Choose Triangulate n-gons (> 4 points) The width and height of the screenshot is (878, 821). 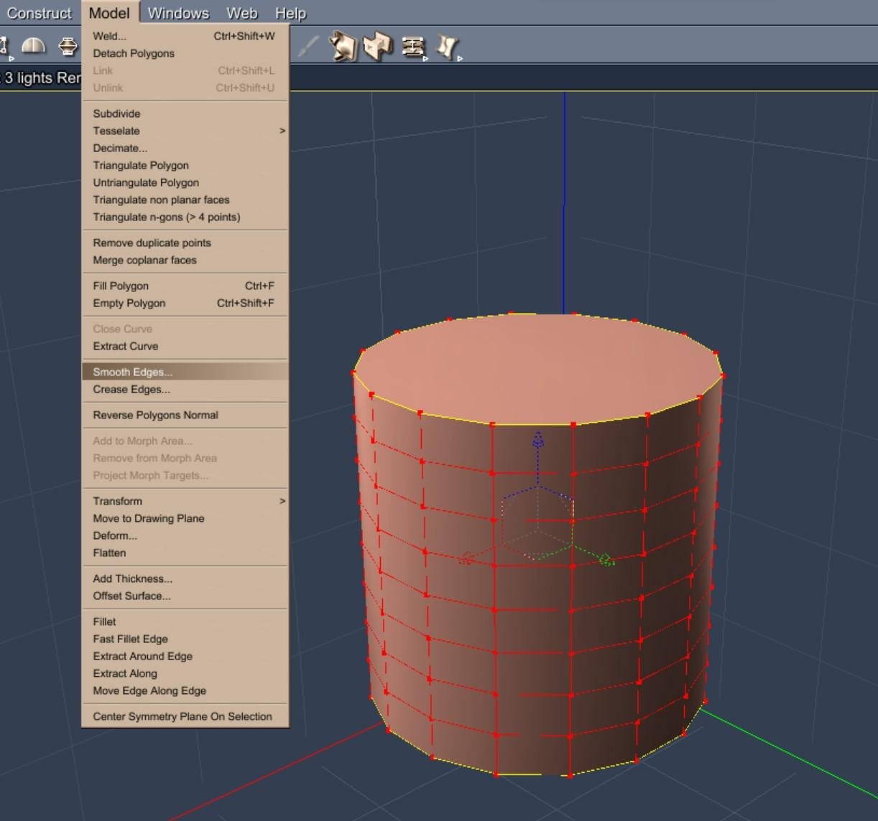185,217
